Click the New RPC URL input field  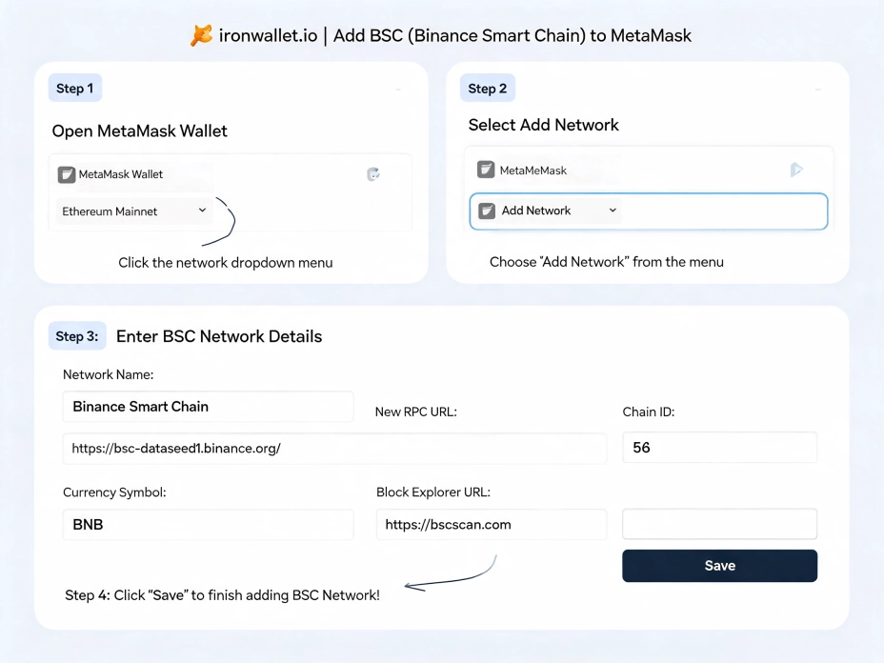pyautogui.click(x=335, y=449)
